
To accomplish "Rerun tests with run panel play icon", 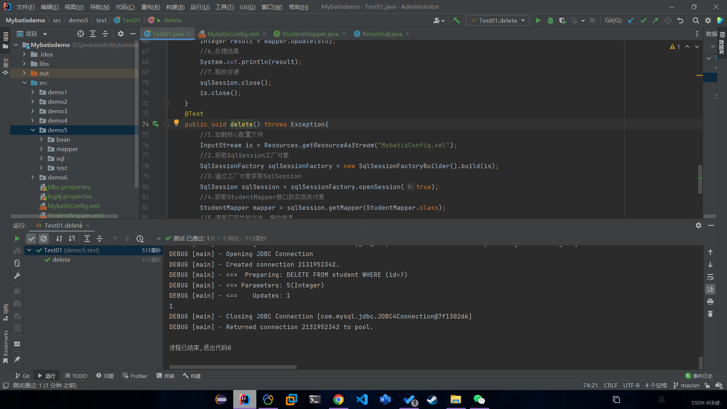I will 17,239.
